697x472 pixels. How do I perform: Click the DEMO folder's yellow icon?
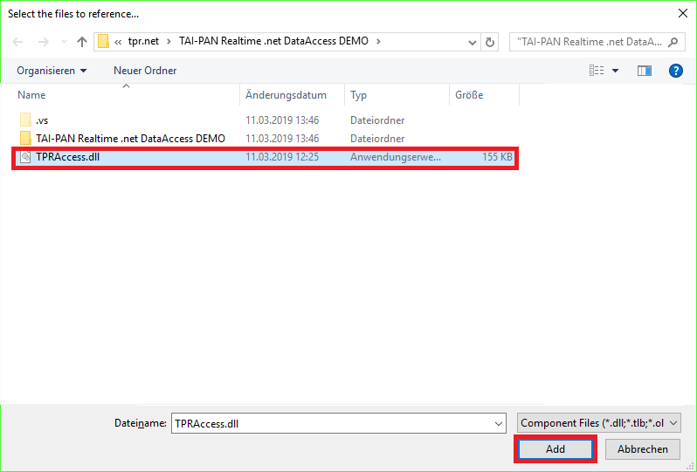(26, 138)
